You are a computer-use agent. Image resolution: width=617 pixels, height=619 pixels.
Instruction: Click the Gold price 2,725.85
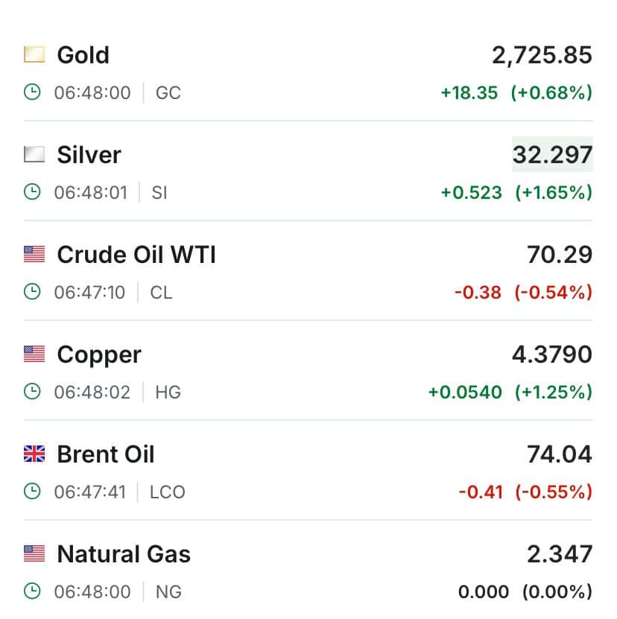[x=542, y=55]
